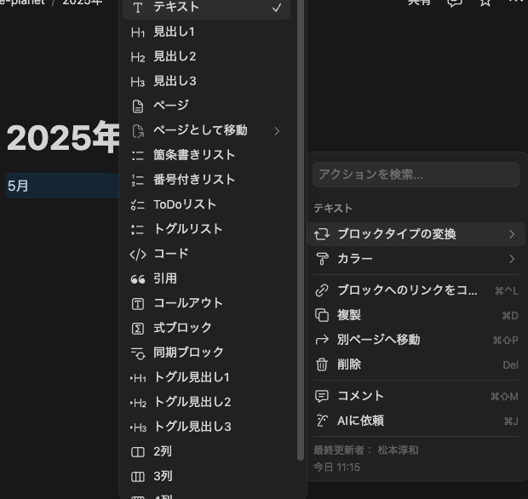Click the paint roller icon for カラー
The height and width of the screenshot is (499, 528).
[322, 259]
